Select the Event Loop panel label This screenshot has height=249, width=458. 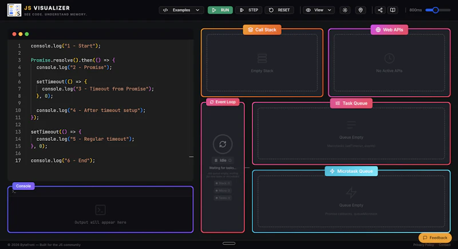pos(223,102)
